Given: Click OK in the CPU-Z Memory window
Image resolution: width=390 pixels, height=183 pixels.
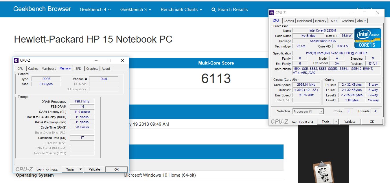Looking at the screenshot, I should pyautogui.click(x=116, y=169).
